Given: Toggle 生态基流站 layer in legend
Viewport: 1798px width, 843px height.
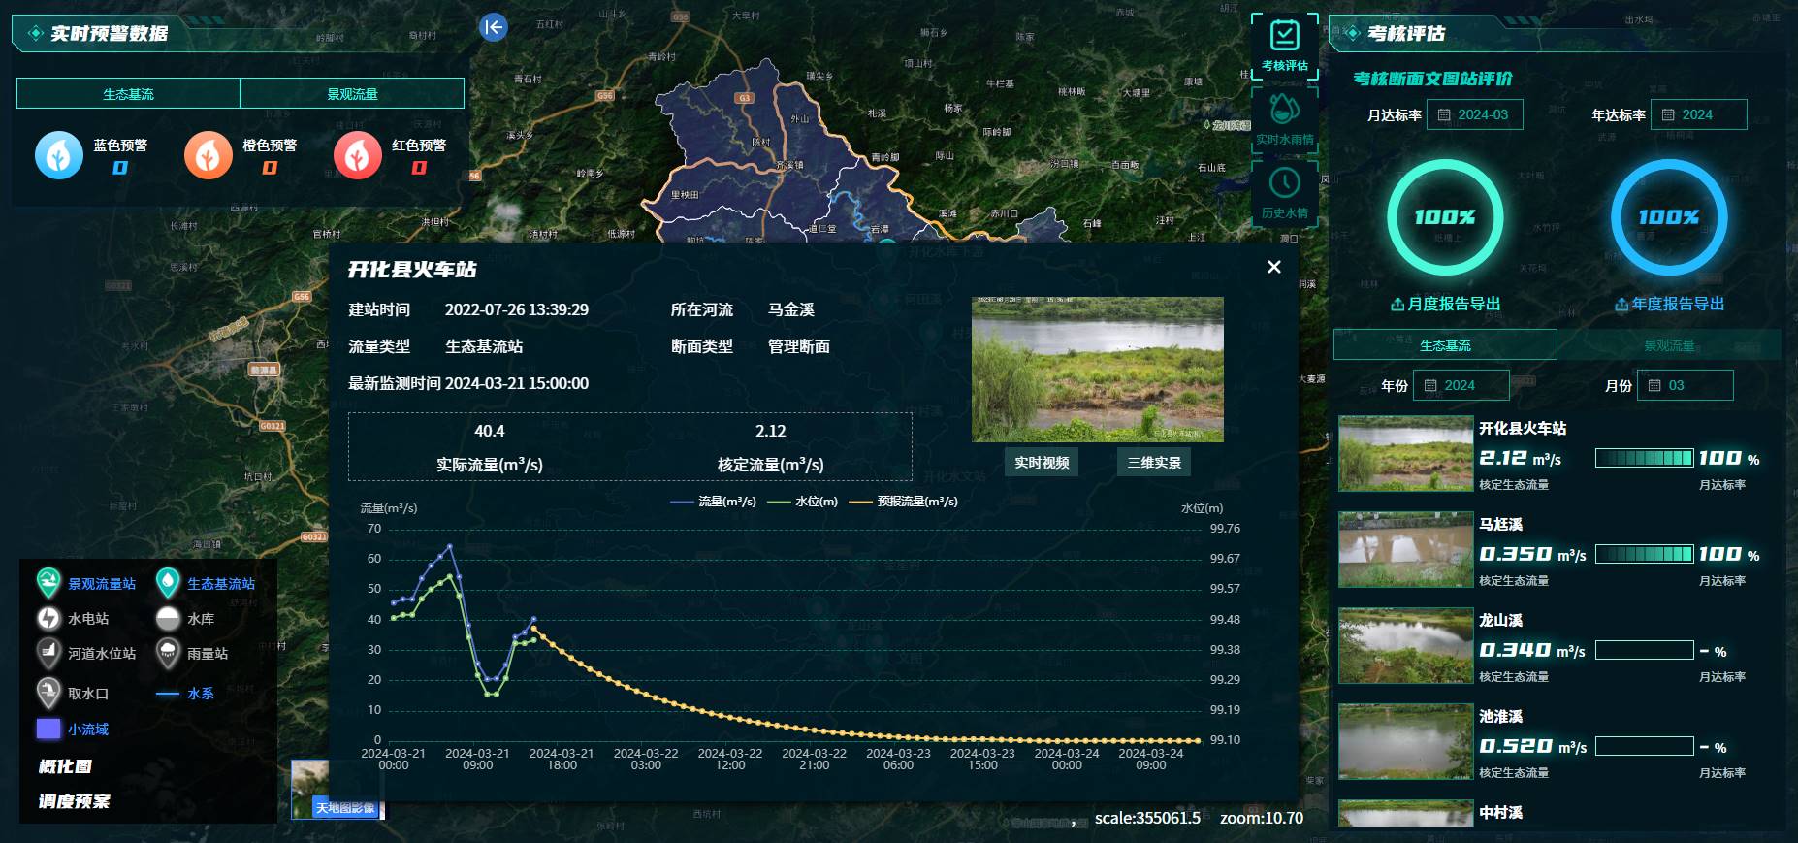Looking at the screenshot, I should (x=207, y=583).
